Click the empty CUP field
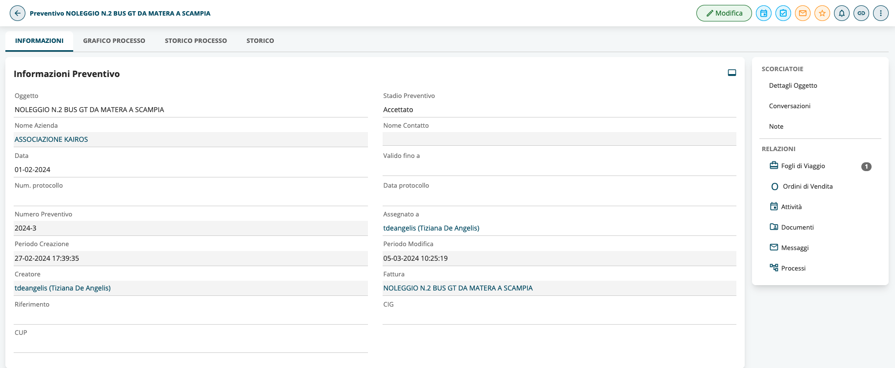Screen dimensions: 895x368 pyautogui.click(x=191, y=346)
